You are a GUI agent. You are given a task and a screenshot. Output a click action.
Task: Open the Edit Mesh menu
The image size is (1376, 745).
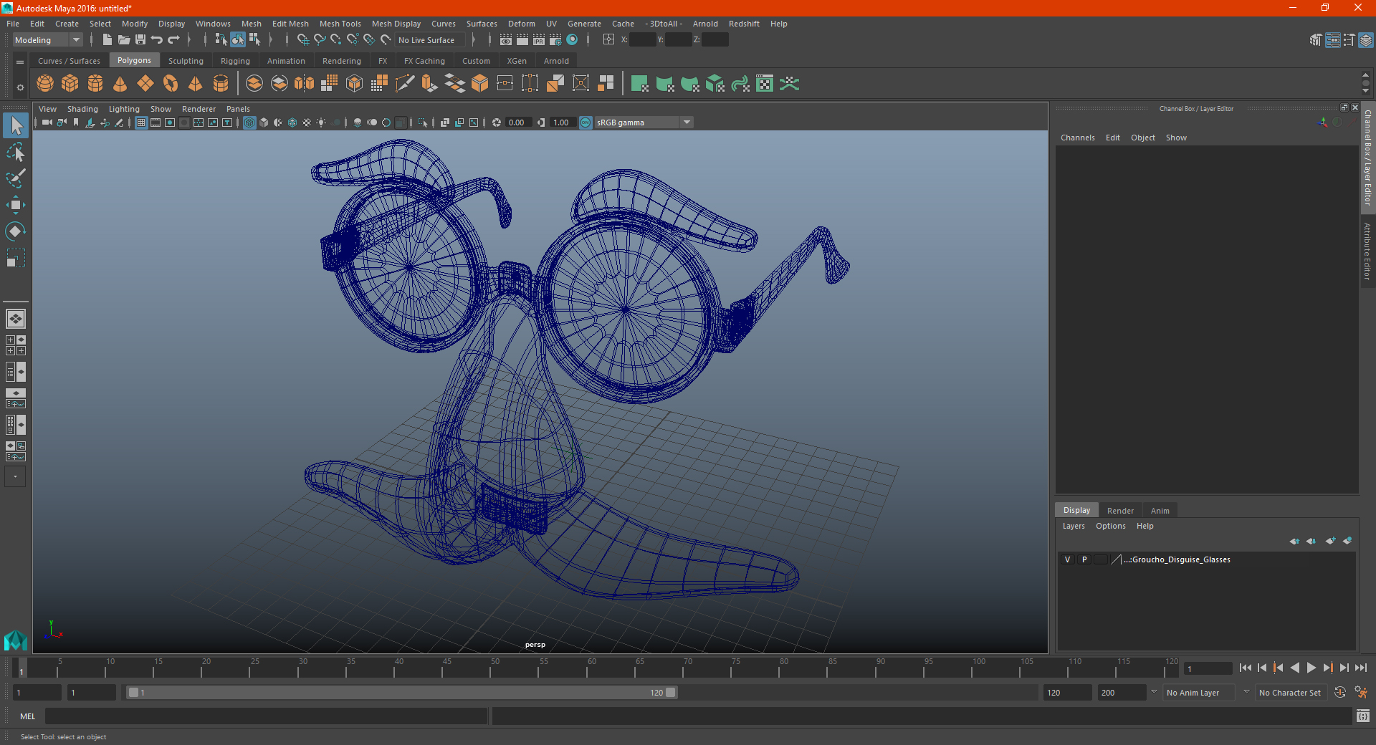click(290, 24)
